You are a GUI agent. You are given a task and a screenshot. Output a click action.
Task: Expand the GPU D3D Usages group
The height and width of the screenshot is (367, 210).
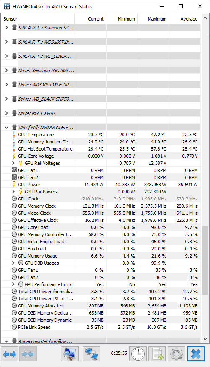click(x=13, y=263)
